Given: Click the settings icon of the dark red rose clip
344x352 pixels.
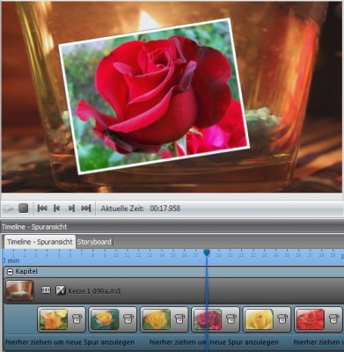Looking at the screenshot, I should point(231,319).
